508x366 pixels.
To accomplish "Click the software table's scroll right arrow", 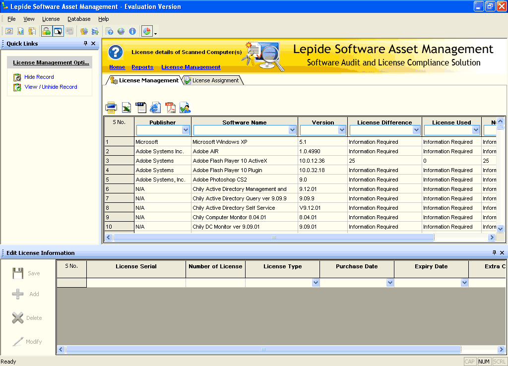I will pos(492,238).
